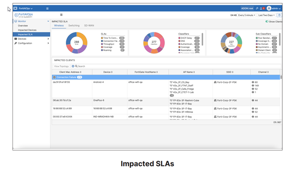This screenshot has width=300, height=174.
Task: Open the Every 5 minute refresh dropdown
Action: [x=247, y=15]
